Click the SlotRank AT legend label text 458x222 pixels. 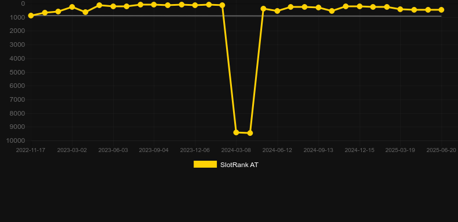(239, 165)
